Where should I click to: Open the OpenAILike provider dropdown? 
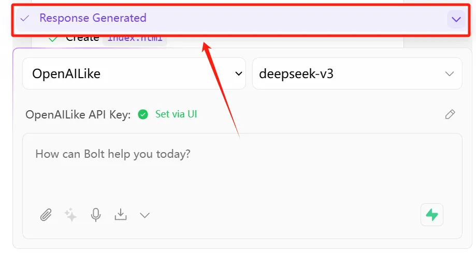click(134, 73)
